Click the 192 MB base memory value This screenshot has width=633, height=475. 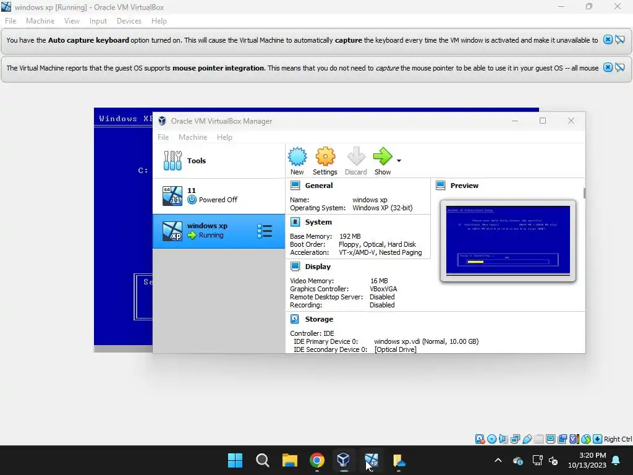pos(350,236)
